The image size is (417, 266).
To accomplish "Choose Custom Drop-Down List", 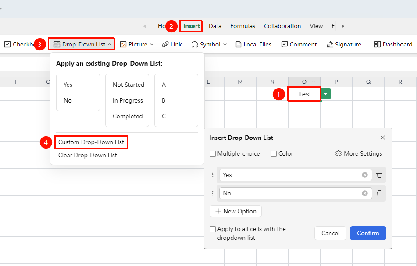I will point(91,142).
